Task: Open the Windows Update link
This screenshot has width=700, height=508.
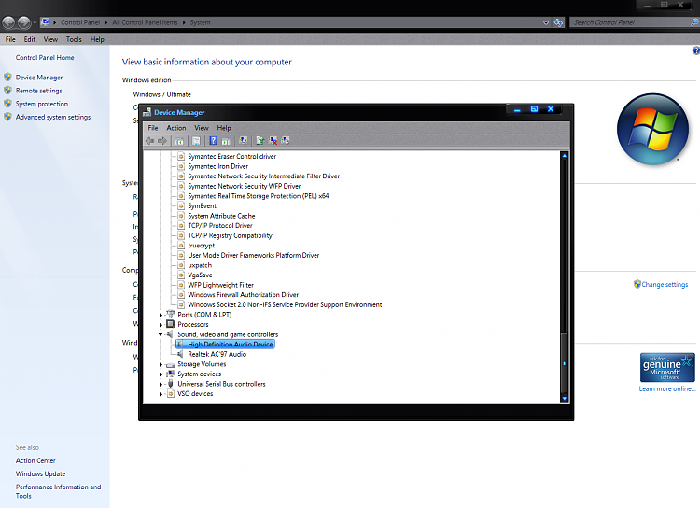Action: pos(41,473)
